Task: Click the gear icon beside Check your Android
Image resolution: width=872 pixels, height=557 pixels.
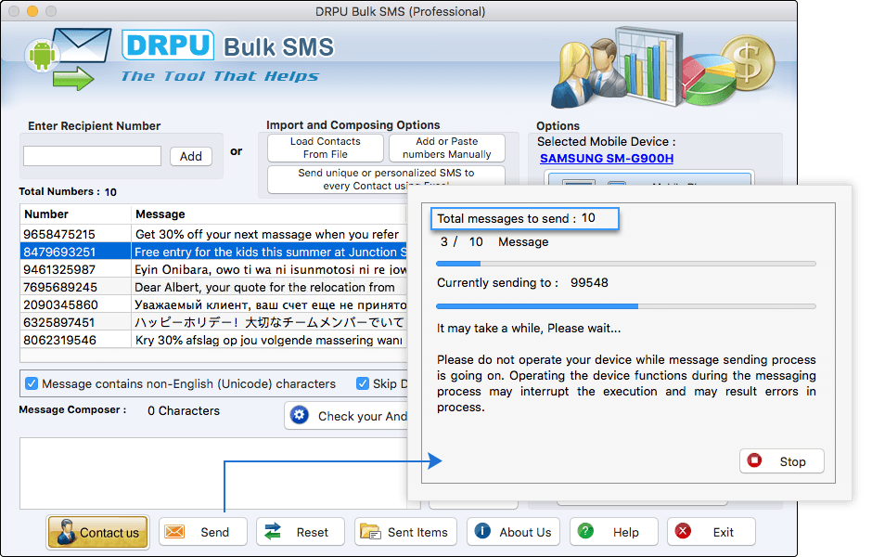Action: click(300, 415)
